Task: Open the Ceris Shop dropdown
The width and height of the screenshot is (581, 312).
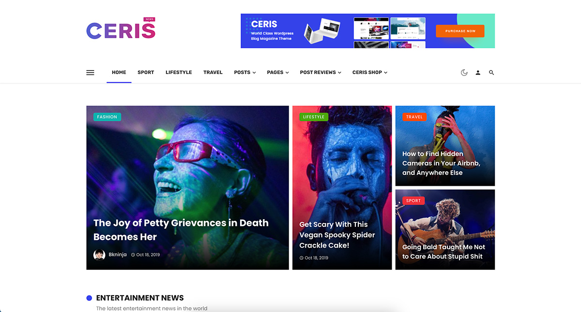Action: click(370, 73)
